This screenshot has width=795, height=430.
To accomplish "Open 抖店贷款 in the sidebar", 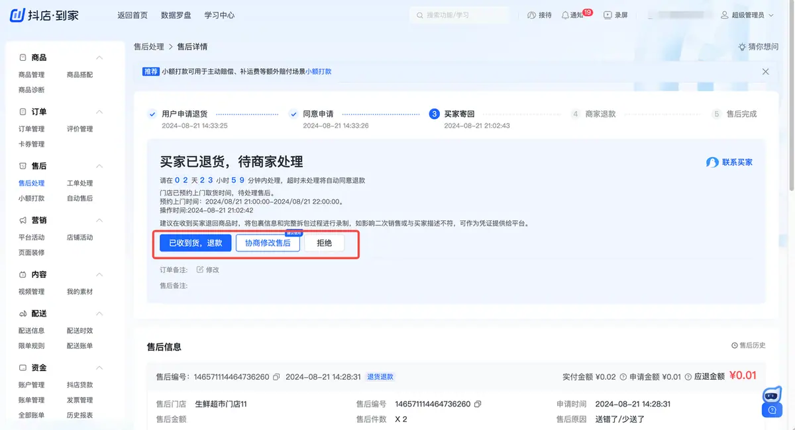I will (x=80, y=385).
